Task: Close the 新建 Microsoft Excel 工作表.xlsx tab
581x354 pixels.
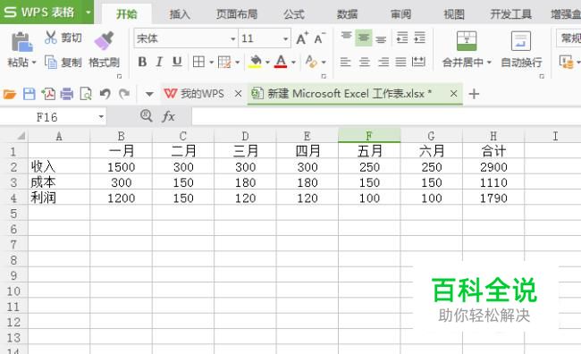Action: tap(453, 94)
